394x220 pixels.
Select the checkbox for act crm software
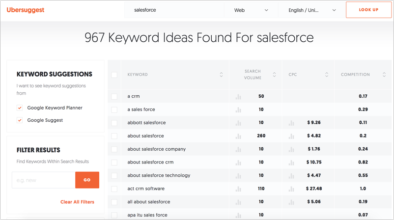tap(114, 189)
